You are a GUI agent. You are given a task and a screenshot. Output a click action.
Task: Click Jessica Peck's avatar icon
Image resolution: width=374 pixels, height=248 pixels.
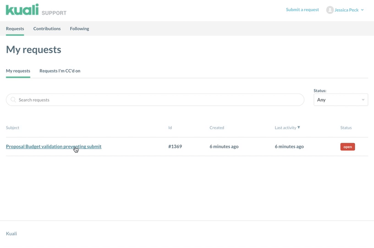(x=330, y=10)
